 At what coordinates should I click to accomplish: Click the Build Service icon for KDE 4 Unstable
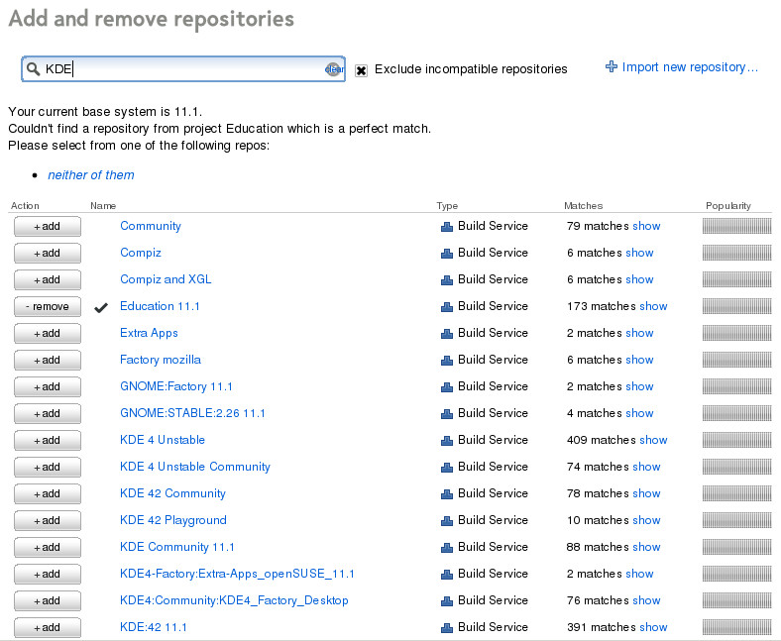(446, 440)
